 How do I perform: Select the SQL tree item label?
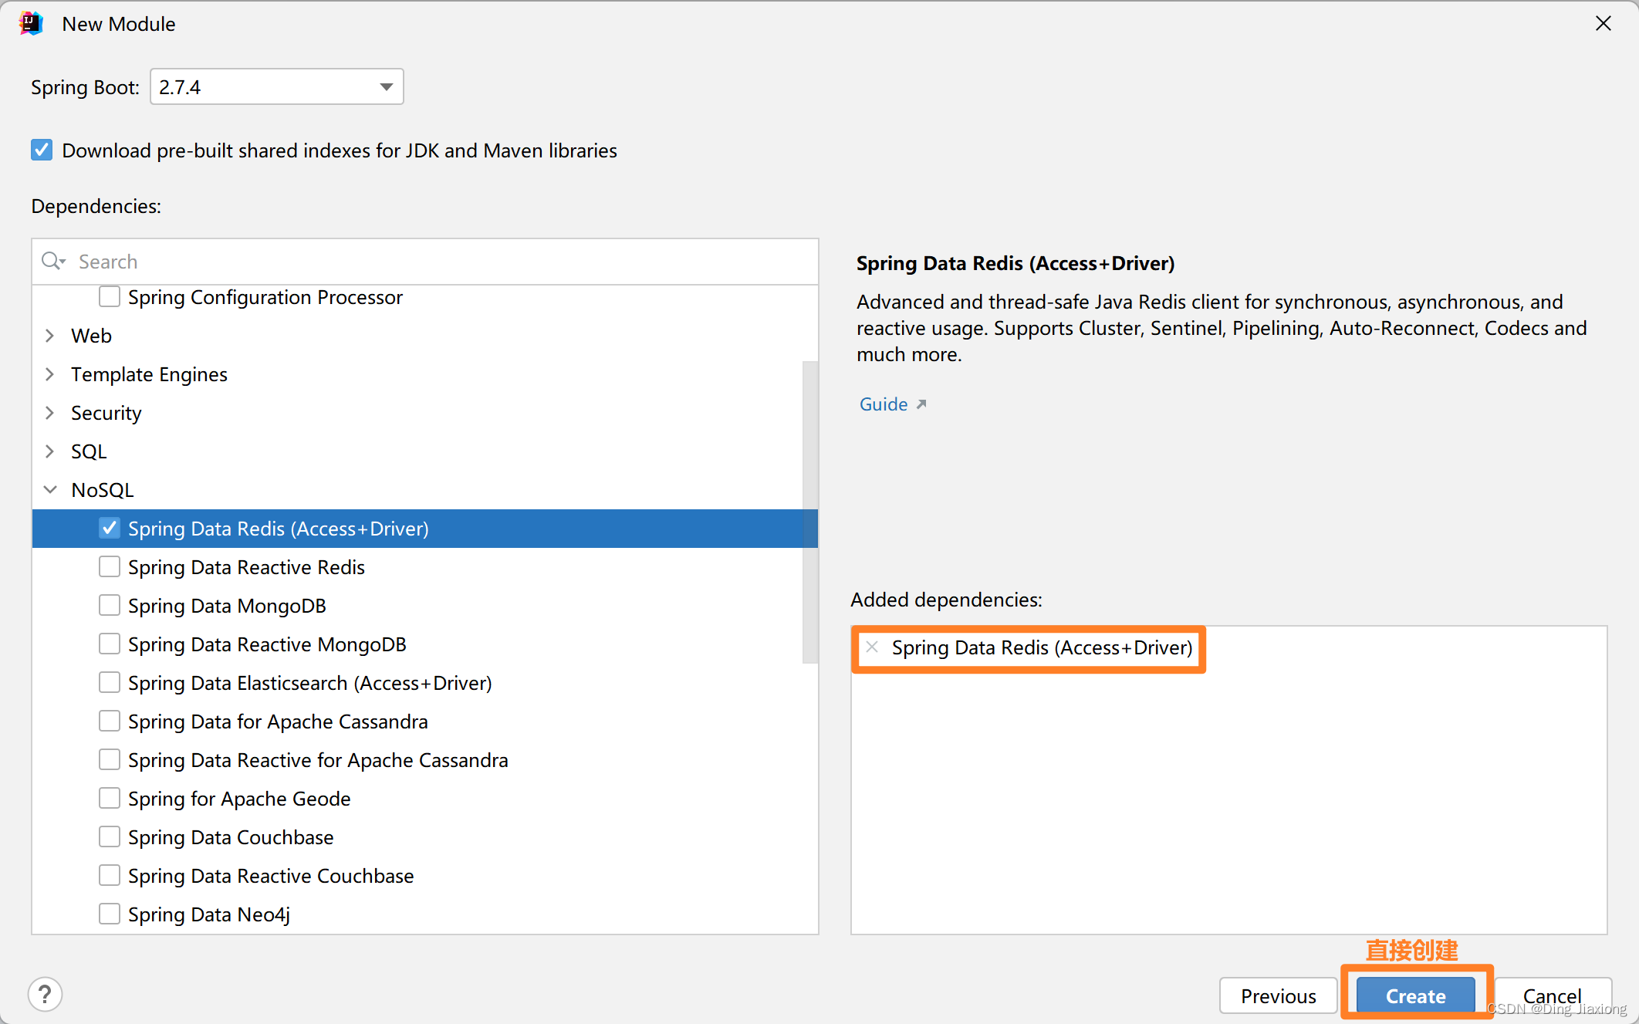89,451
